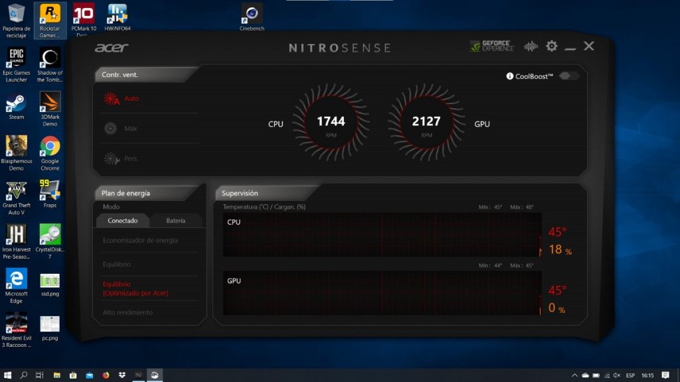
Task: Select PCMark 10 desktop shortcut
Action: pyautogui.click(x=84, y=19)
